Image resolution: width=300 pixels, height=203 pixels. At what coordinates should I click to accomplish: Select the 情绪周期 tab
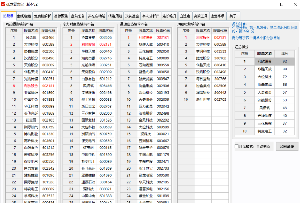click(x=115, y=16)
